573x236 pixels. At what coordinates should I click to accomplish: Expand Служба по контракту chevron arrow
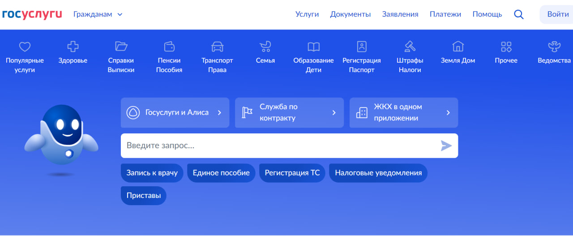334,112
